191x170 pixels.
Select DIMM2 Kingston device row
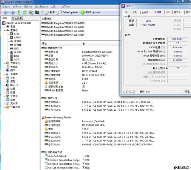tap(63, 27)
